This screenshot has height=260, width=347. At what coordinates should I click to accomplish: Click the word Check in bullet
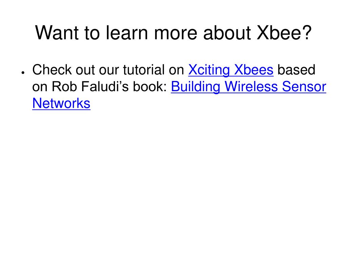(52, 70)
